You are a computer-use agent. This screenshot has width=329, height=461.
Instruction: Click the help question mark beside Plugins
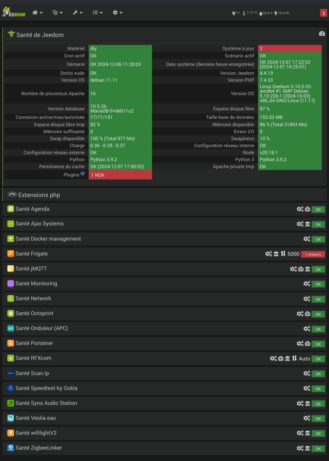[83, 174]
